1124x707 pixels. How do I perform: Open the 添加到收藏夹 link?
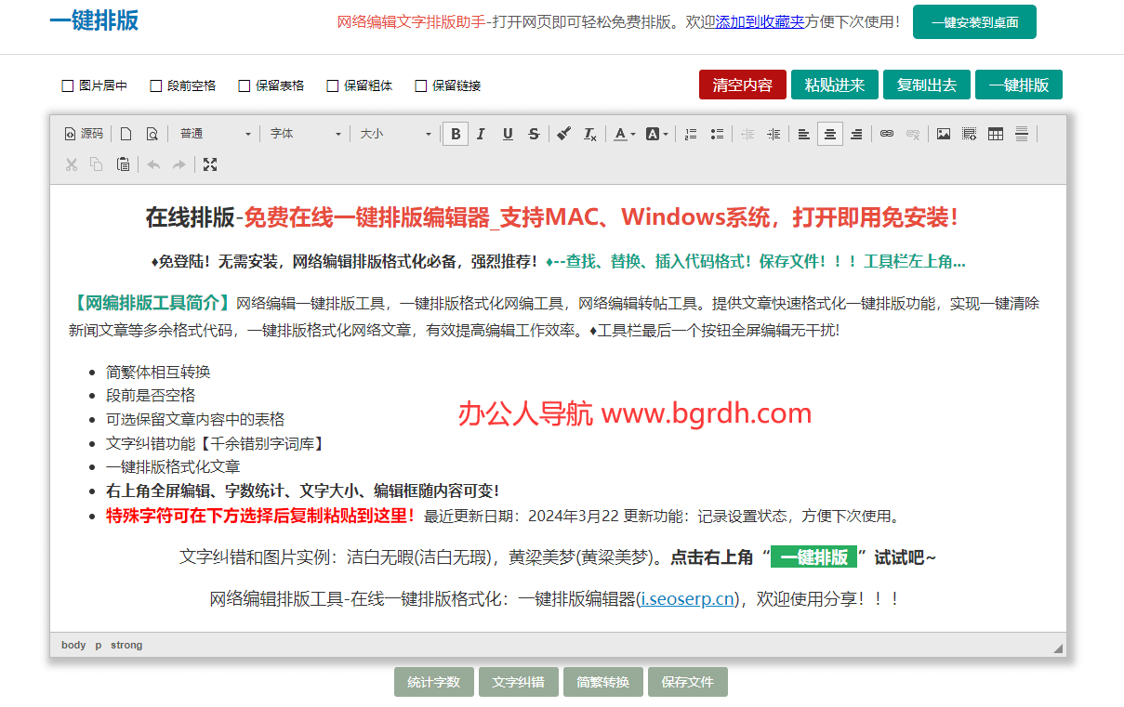[x=760, y=21]
